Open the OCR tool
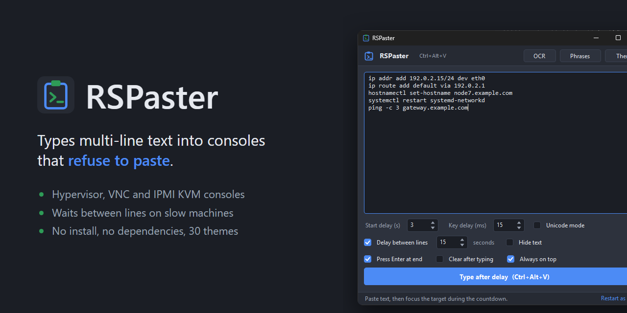This screenshot has width=627, height=313. click(x=539, y=56)
